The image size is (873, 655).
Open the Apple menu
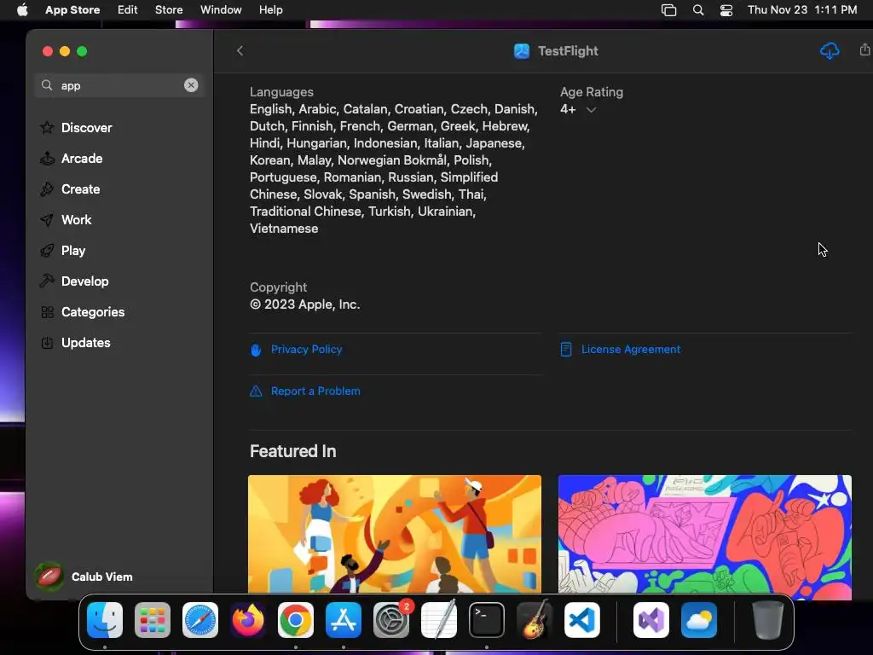pyautogui.click(x=22, y=9)
